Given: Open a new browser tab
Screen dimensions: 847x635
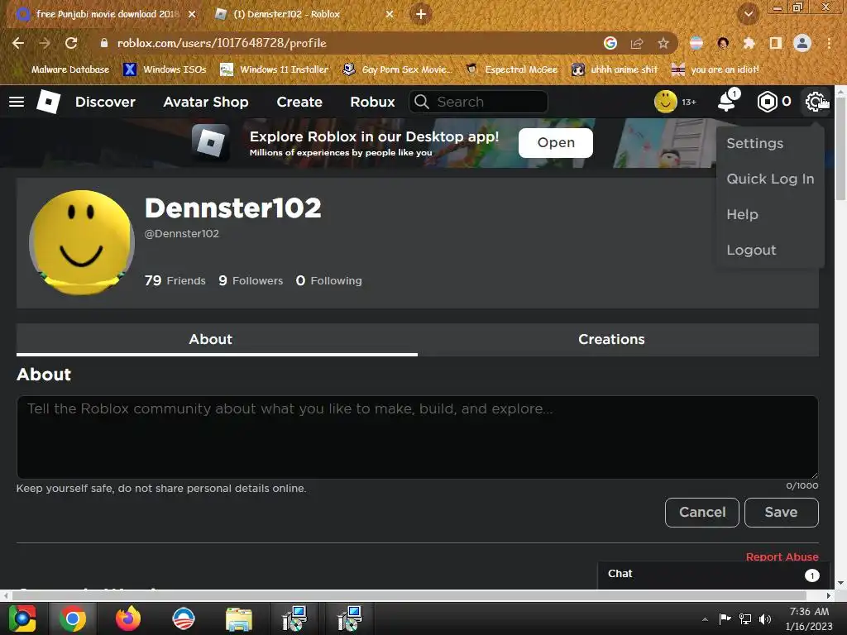Looking at the screenshot, I should [x=421, y=14].
